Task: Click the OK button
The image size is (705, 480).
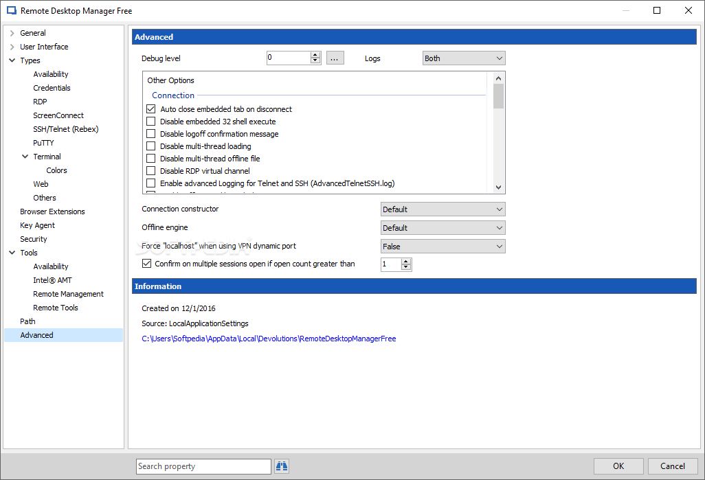Action: point(618,466)
